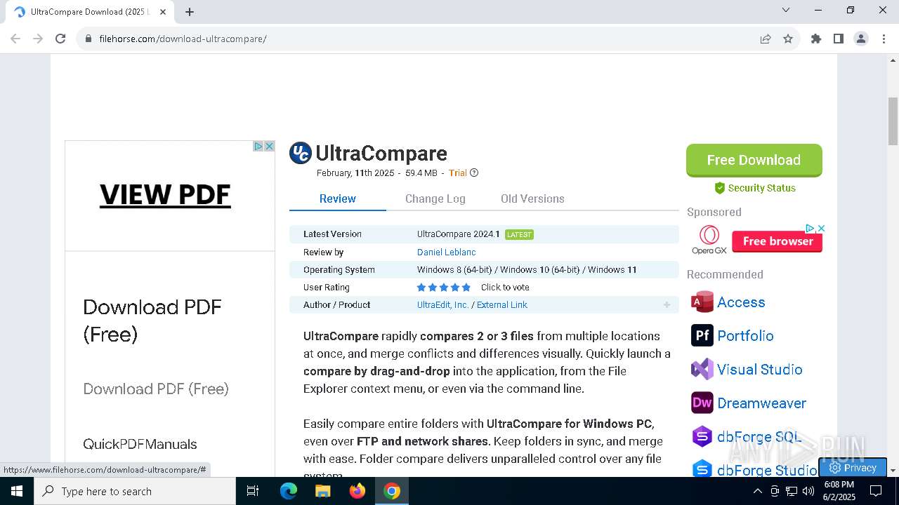
Task: Expand the Author / Product row plus
Action: (x=667, y=305)
